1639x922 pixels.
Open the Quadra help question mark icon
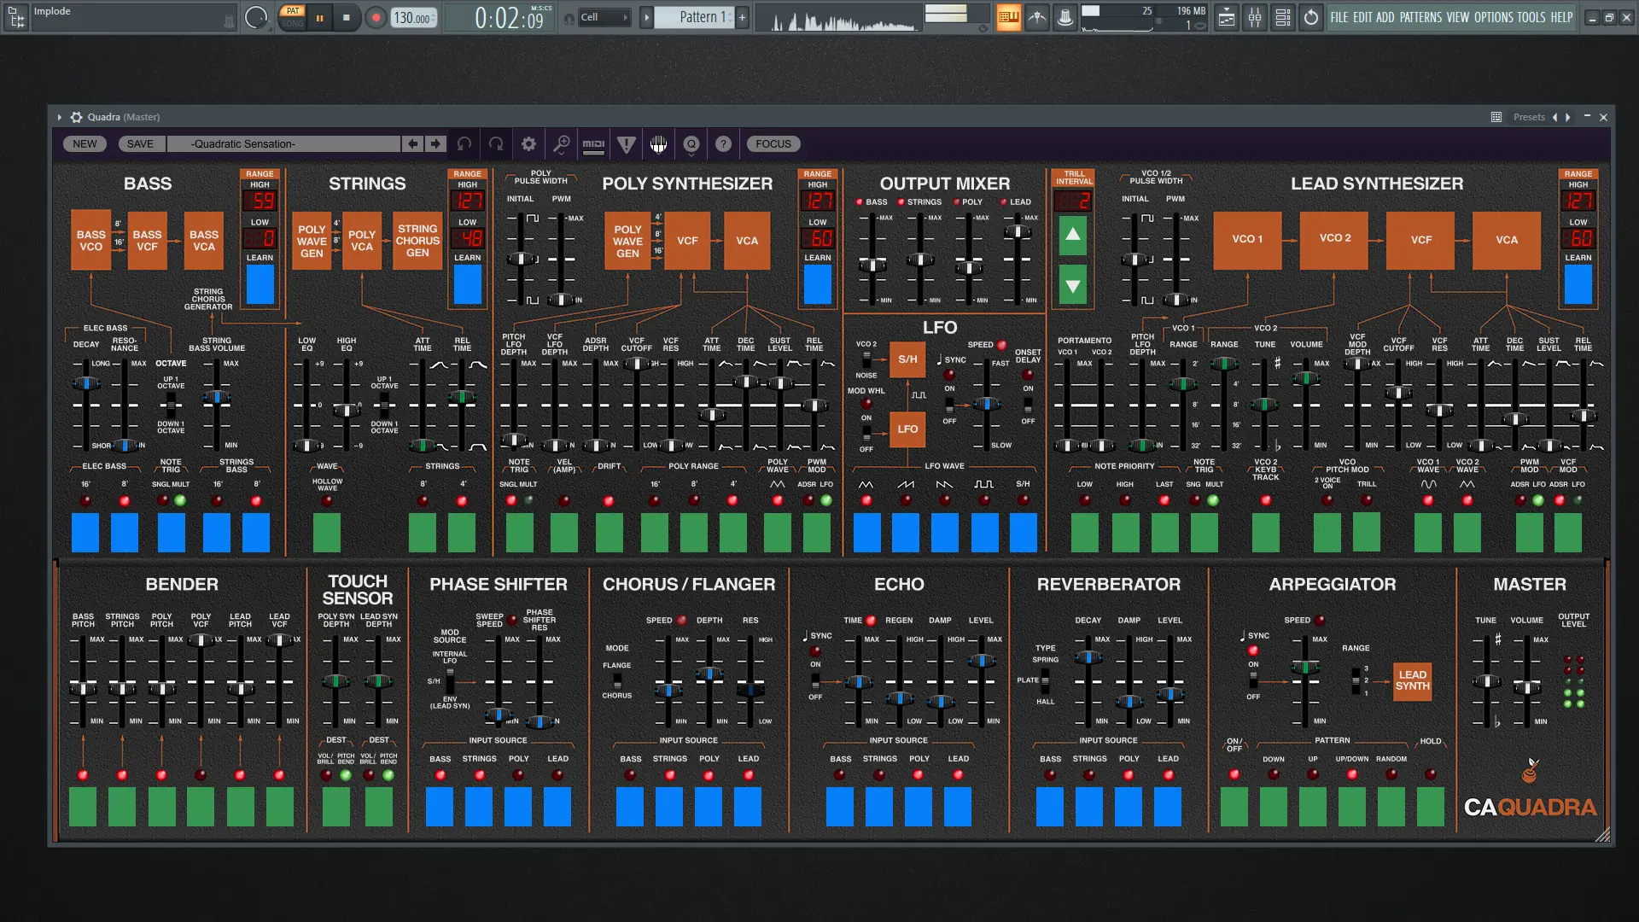(723, 144)
